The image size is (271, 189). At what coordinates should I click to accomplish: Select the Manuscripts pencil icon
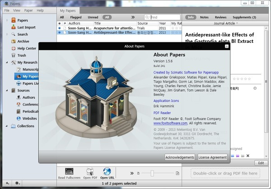pyautogui.click(x=19, y=69)
